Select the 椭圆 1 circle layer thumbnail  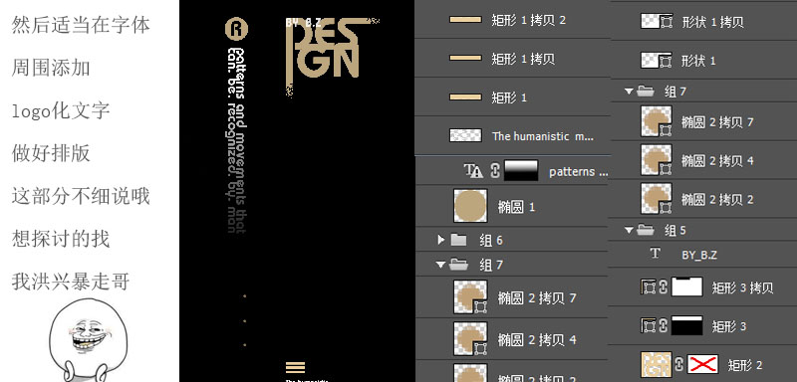(x=470, y=206)
